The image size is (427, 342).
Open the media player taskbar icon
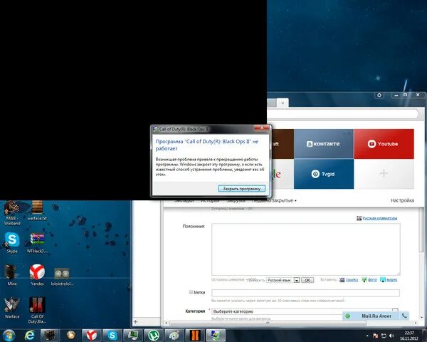pos(70,336)
